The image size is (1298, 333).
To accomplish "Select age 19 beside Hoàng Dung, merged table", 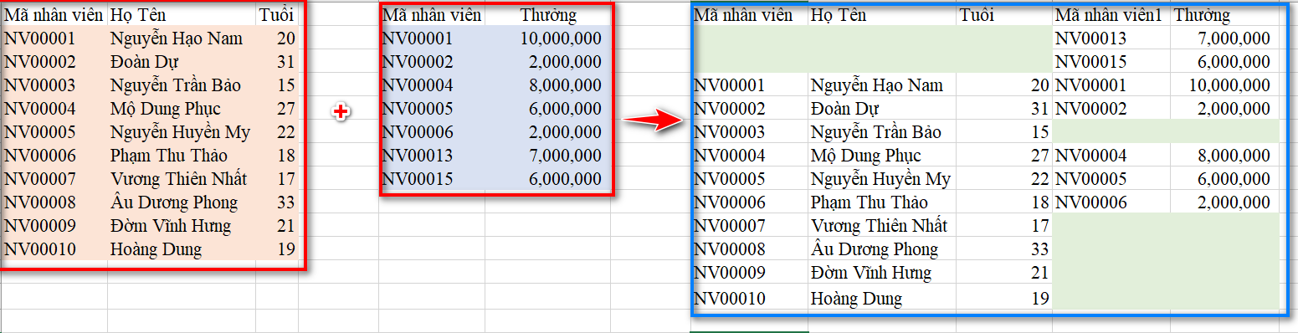I will (x=1040, y=299).
